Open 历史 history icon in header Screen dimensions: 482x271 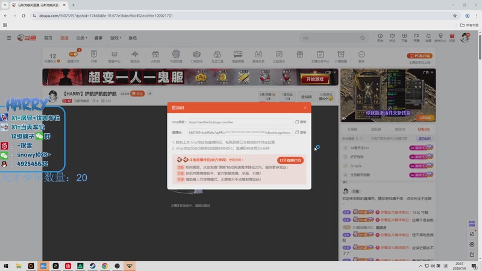(380, 38)
